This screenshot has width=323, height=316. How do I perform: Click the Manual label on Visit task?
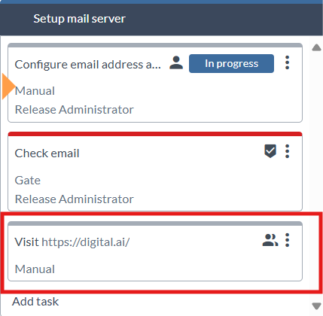[35, 269]
